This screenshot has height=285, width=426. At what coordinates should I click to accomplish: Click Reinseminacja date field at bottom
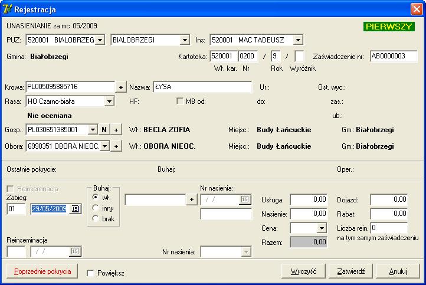[x=50, y=251]
